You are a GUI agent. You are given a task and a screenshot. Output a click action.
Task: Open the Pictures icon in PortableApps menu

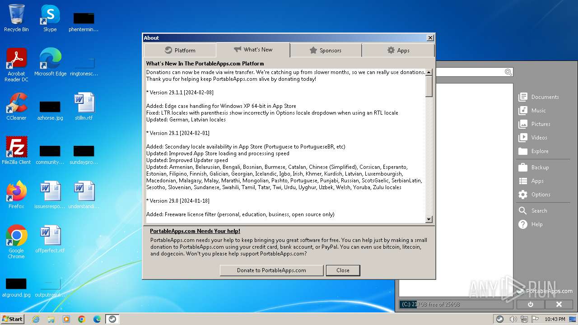523,124
